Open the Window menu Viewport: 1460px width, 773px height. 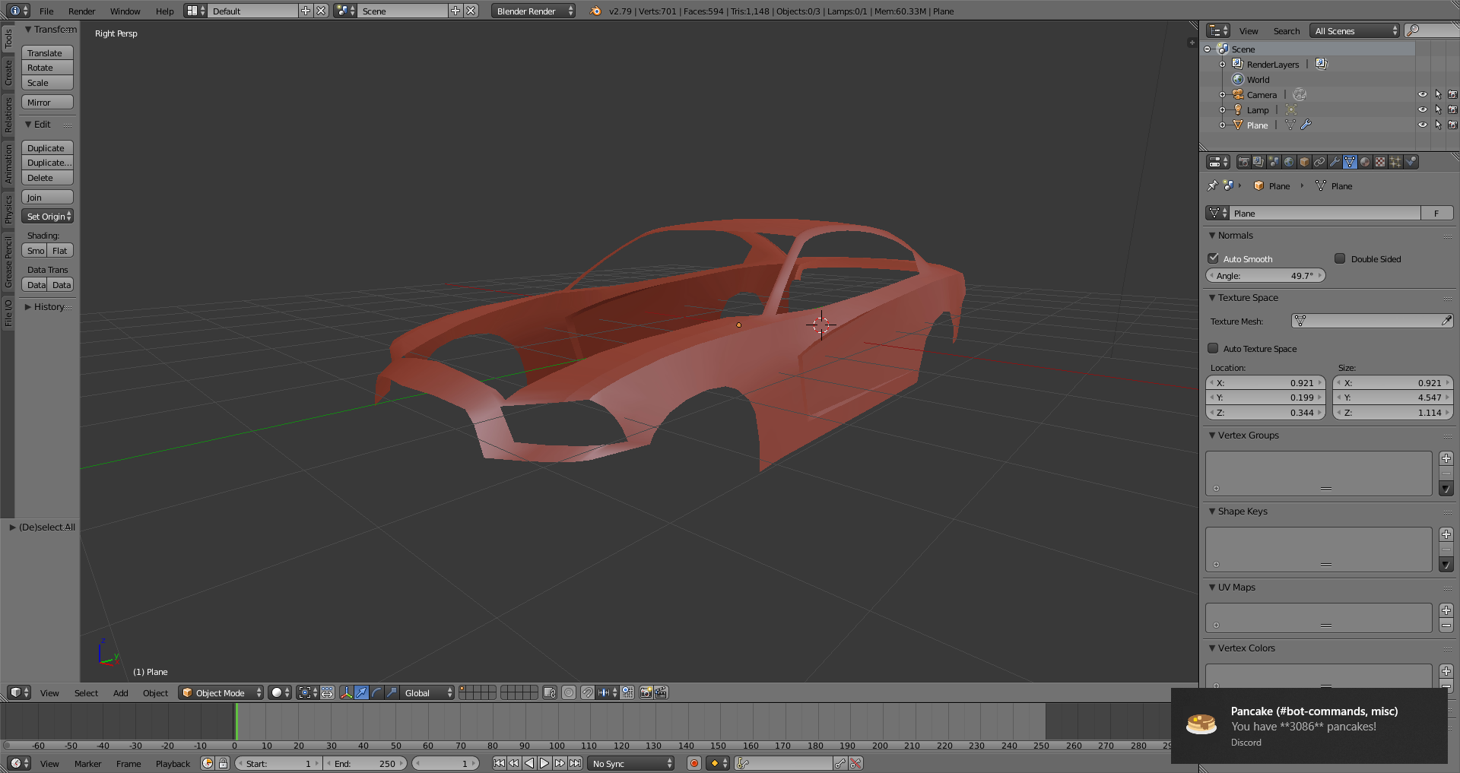point(125,11)
